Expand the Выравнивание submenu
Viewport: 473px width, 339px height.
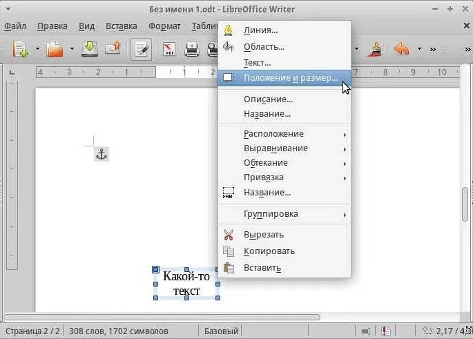click(284, 148)
